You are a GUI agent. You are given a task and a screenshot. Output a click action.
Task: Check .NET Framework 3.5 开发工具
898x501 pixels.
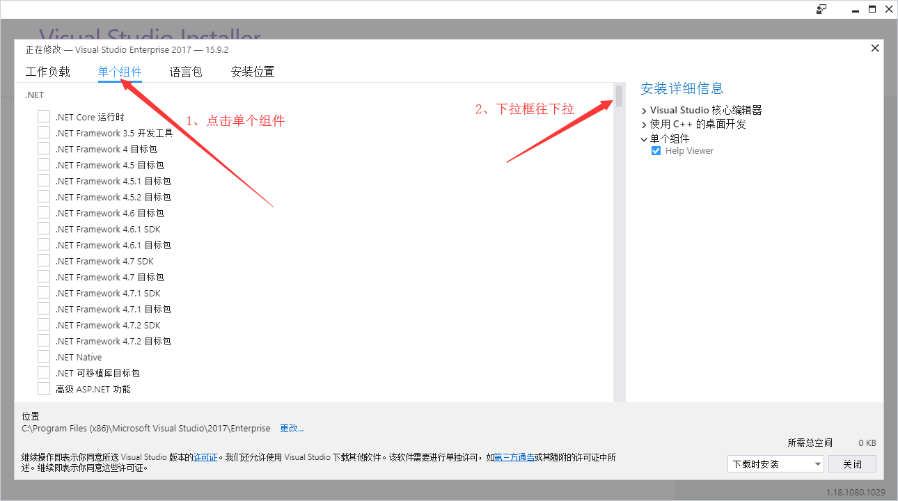(44, 133)
